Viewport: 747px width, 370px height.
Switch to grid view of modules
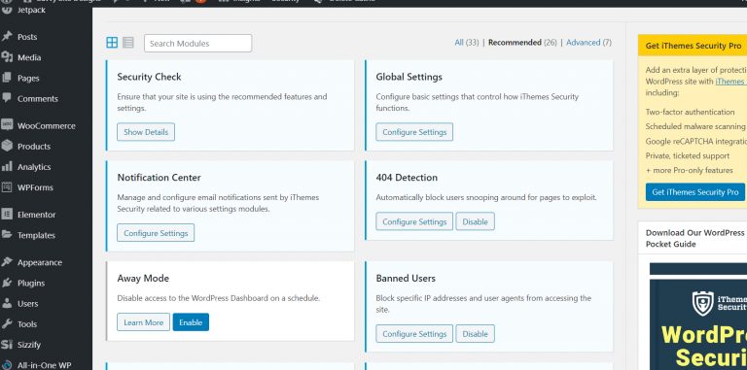coord(112,43)
